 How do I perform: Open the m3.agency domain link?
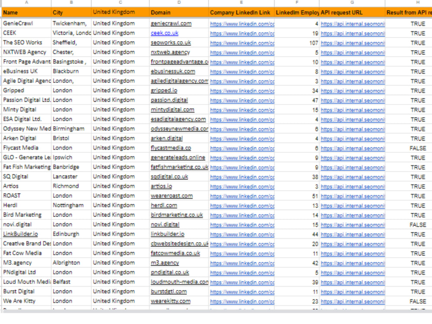click(x=165, y=263)
